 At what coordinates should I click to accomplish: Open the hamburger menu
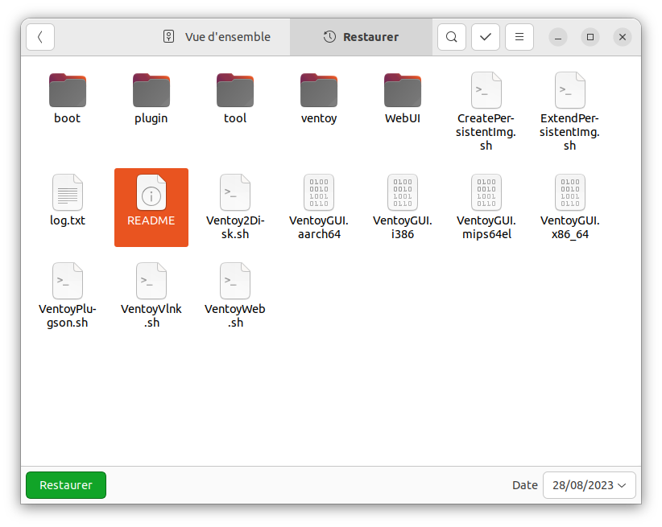[519, 37]
